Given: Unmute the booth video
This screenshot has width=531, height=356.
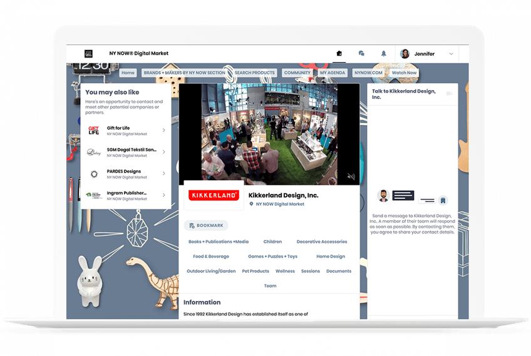Looking at the screenshot, I should tap(351, 177).
